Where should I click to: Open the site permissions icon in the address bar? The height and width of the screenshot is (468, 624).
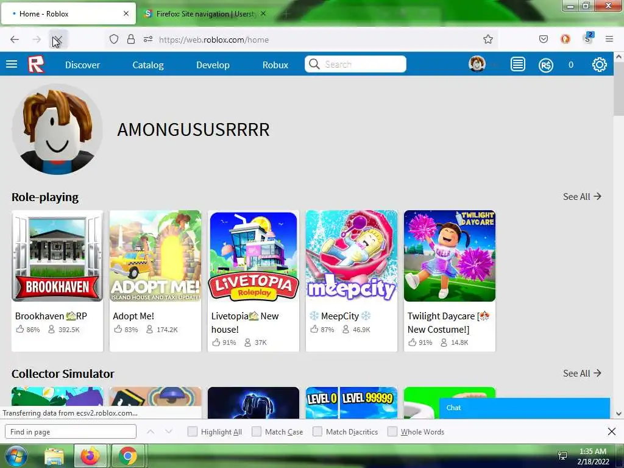pos(148,39)
